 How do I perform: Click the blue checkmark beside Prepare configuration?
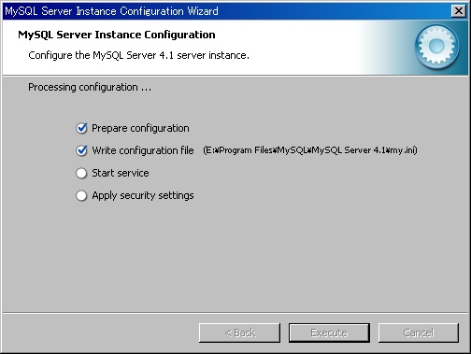click(81, 128)
